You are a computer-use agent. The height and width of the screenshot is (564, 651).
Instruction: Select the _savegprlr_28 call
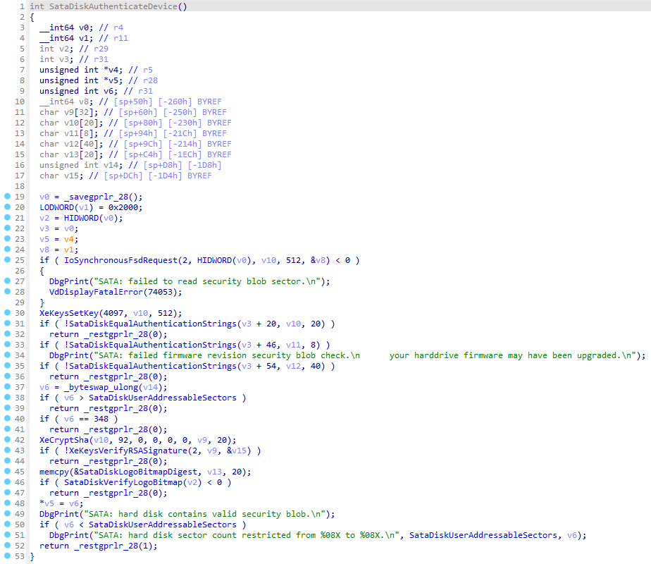(97, 197)
